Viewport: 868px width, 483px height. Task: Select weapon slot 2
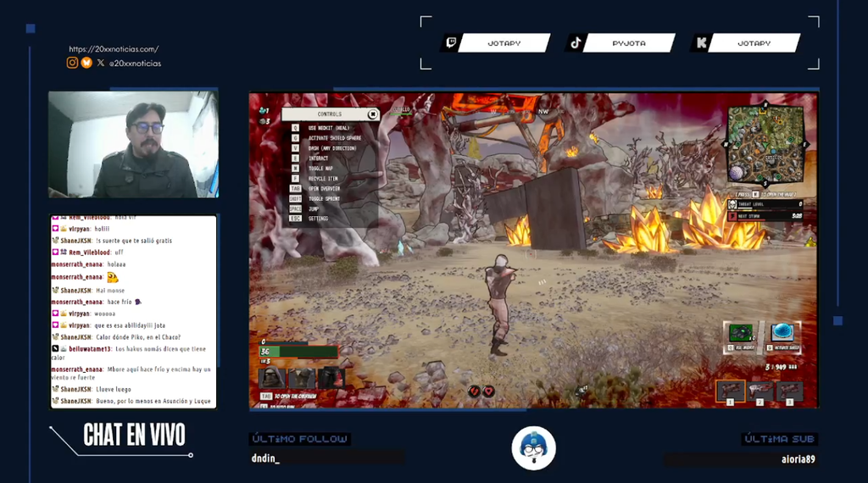[760, 391]
